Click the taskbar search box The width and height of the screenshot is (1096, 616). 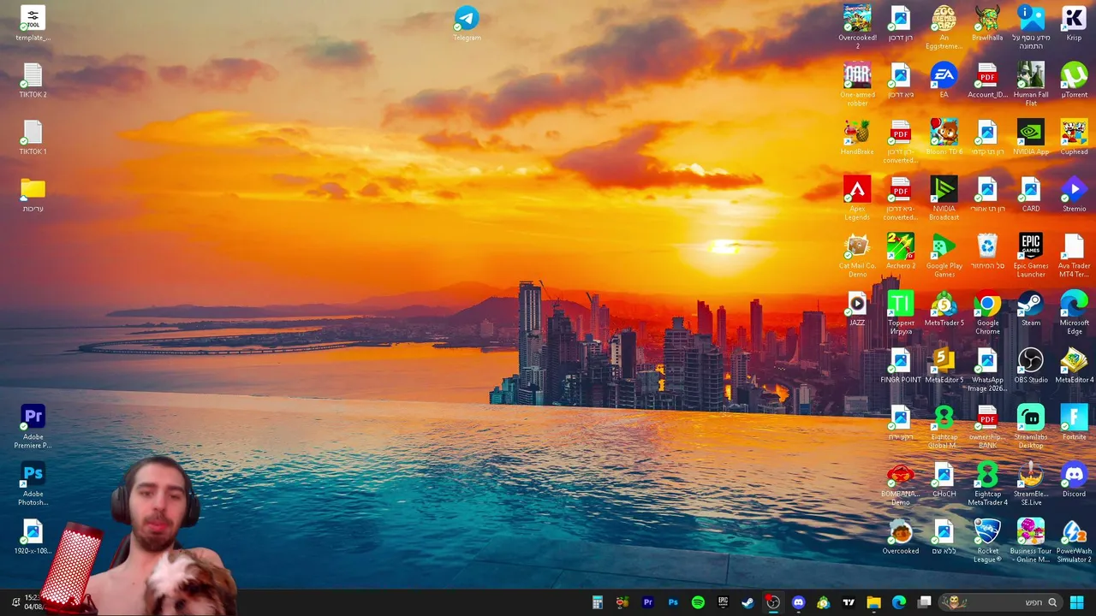pos(999,602)
